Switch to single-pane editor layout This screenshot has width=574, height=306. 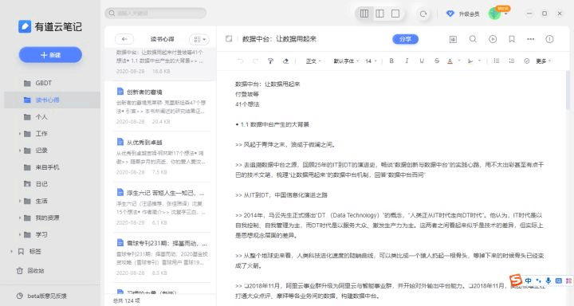click(395, 14)
